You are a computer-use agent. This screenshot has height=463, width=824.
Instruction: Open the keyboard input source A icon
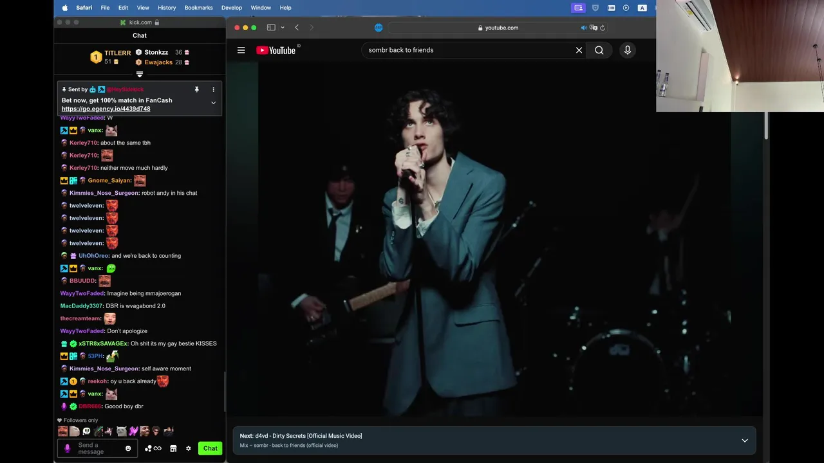642,8
